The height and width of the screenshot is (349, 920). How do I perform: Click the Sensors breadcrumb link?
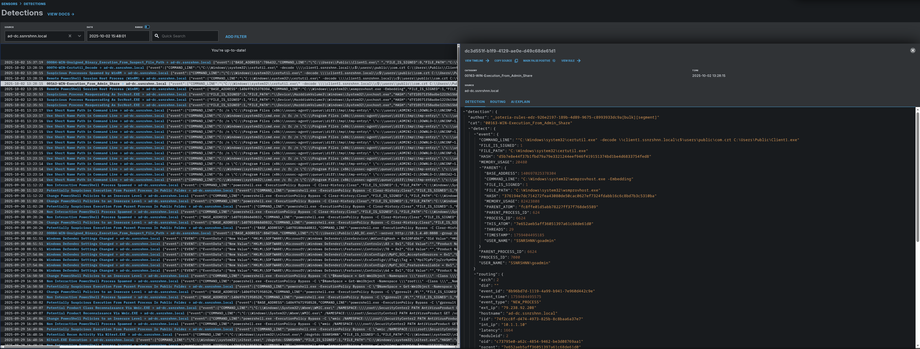(9, 4)
